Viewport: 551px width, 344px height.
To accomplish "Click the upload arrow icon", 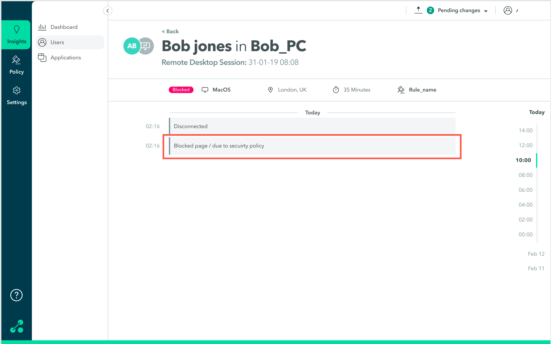I will 418,10.
